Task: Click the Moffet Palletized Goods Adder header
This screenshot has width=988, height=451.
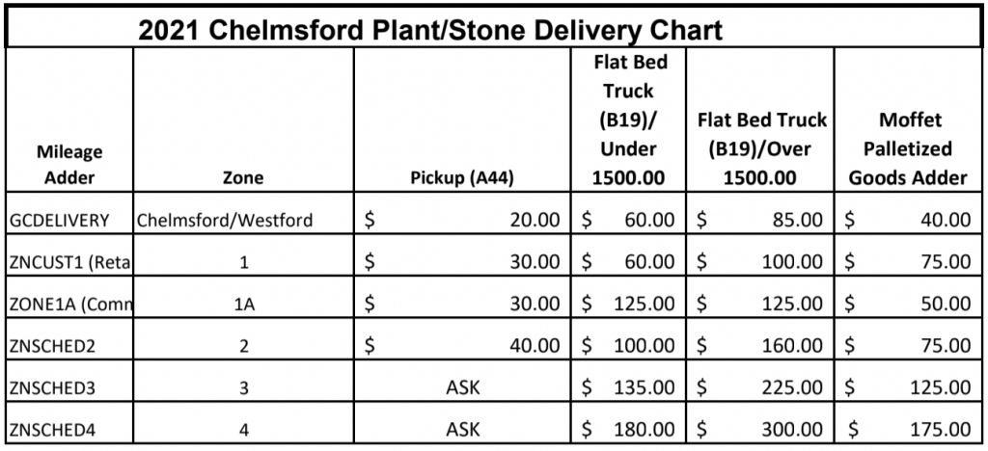Action: pyautogui.click(x=909, y=149)
